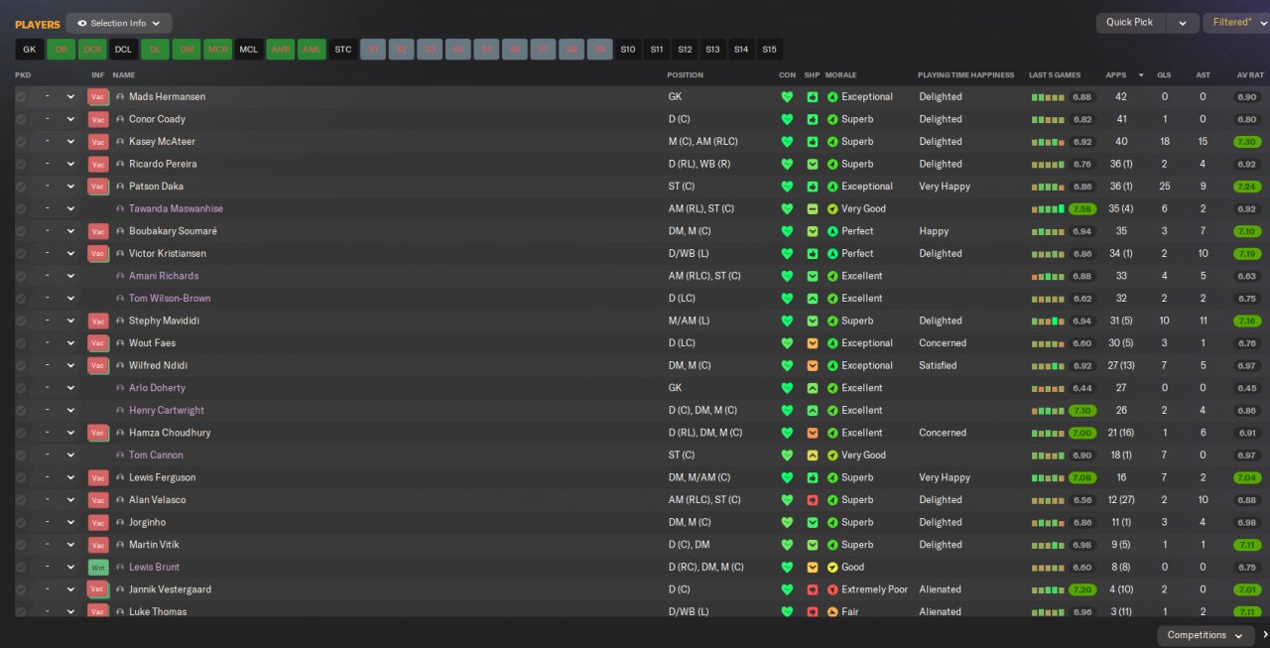Click the eye icon in Selection Info
The height and width of the screenshot is (648, 1270).
tap(82, 23)
